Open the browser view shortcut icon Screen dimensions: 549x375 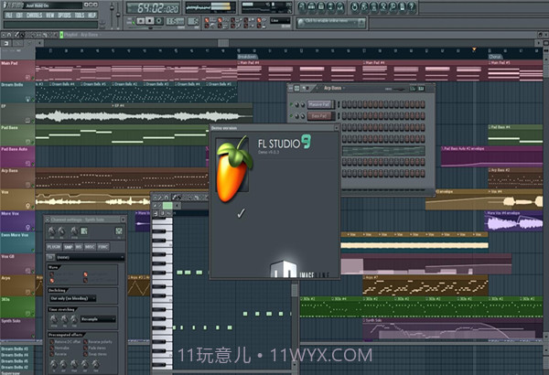point(330,7)
